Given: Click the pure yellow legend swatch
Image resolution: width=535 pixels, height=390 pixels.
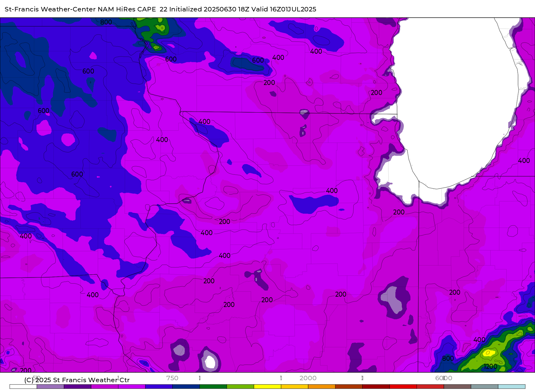Looking at the screenshot, I should coord(267,387).
